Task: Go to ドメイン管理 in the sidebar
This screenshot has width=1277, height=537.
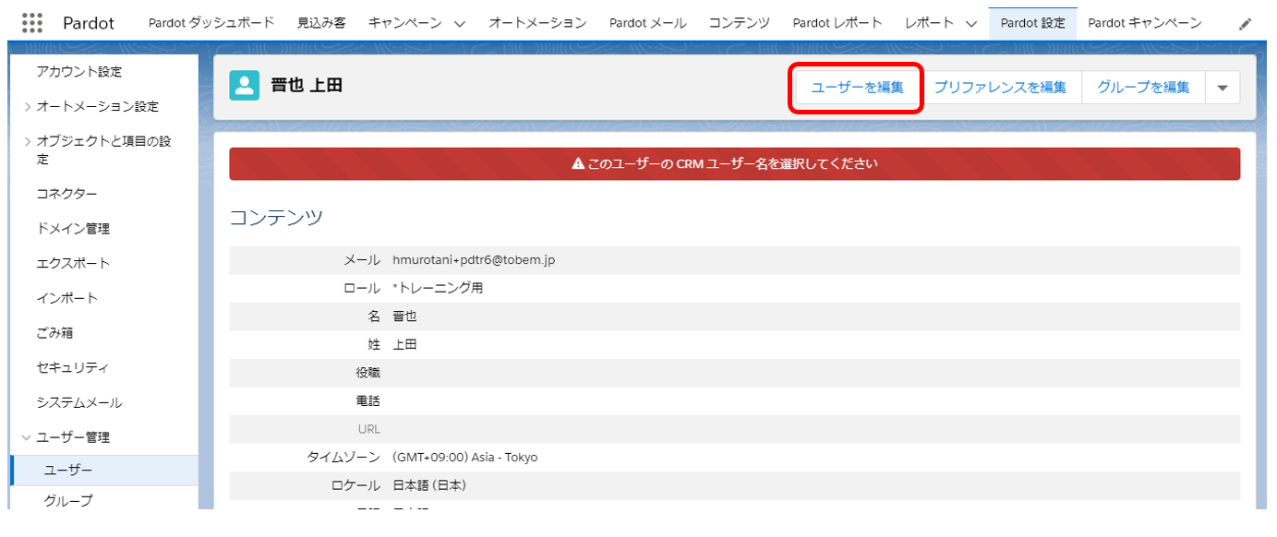Action: 73,229
